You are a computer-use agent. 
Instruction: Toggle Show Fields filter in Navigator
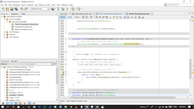[7, 103]
